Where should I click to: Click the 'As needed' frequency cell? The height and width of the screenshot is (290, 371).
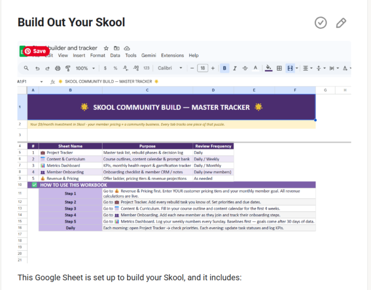pyautogui.click(x=213, y=178)
